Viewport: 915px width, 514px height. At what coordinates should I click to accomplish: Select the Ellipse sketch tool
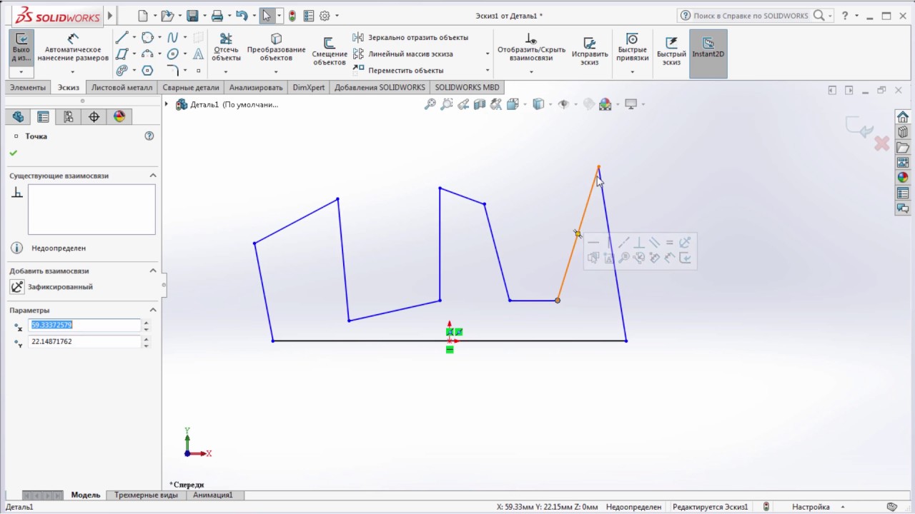pyautogui.click(x=172, y=54)
